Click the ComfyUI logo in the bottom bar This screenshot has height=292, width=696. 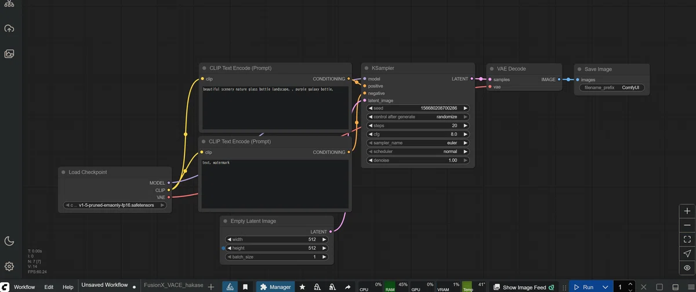[x=5, y=287]
